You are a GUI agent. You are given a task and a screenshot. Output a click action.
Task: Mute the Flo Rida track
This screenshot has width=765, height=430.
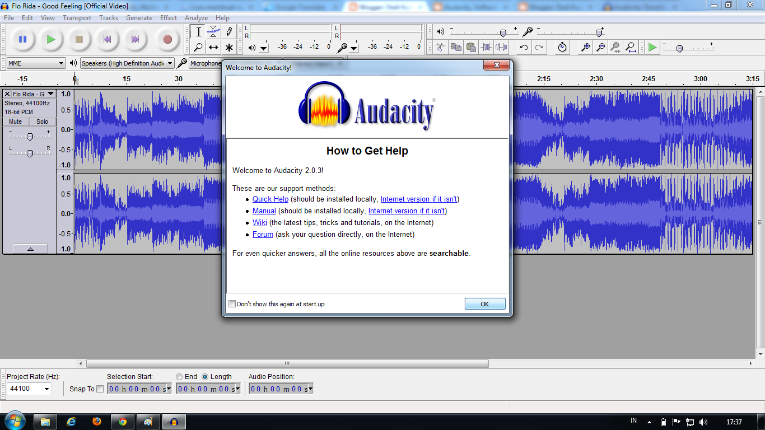(15, 121)
